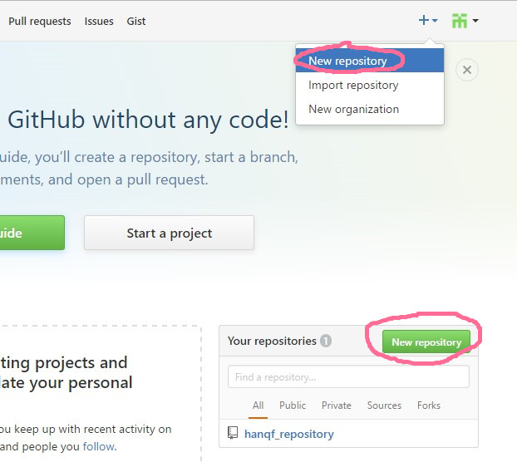Filter repositories by Private tab
Viewport: 517px width, 462px height.
click(x=337, y=405)
